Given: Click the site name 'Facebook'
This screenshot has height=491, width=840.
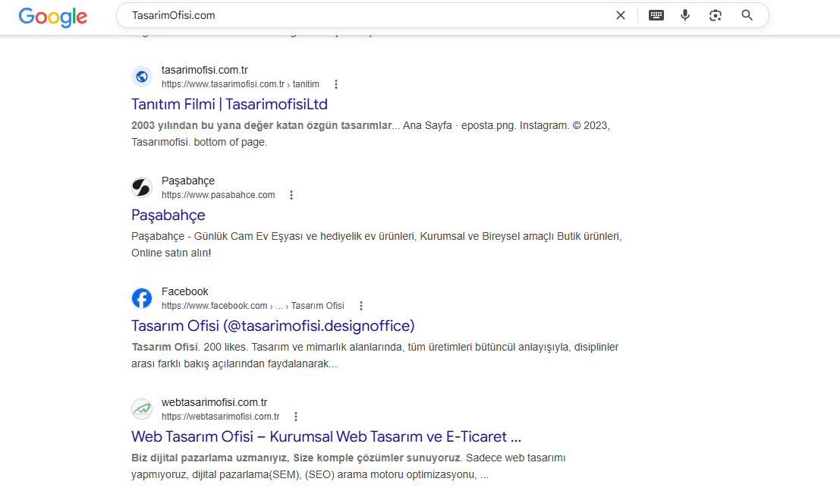Looking at the screenshot, I should pyautogui.click(x=185, y=291).
